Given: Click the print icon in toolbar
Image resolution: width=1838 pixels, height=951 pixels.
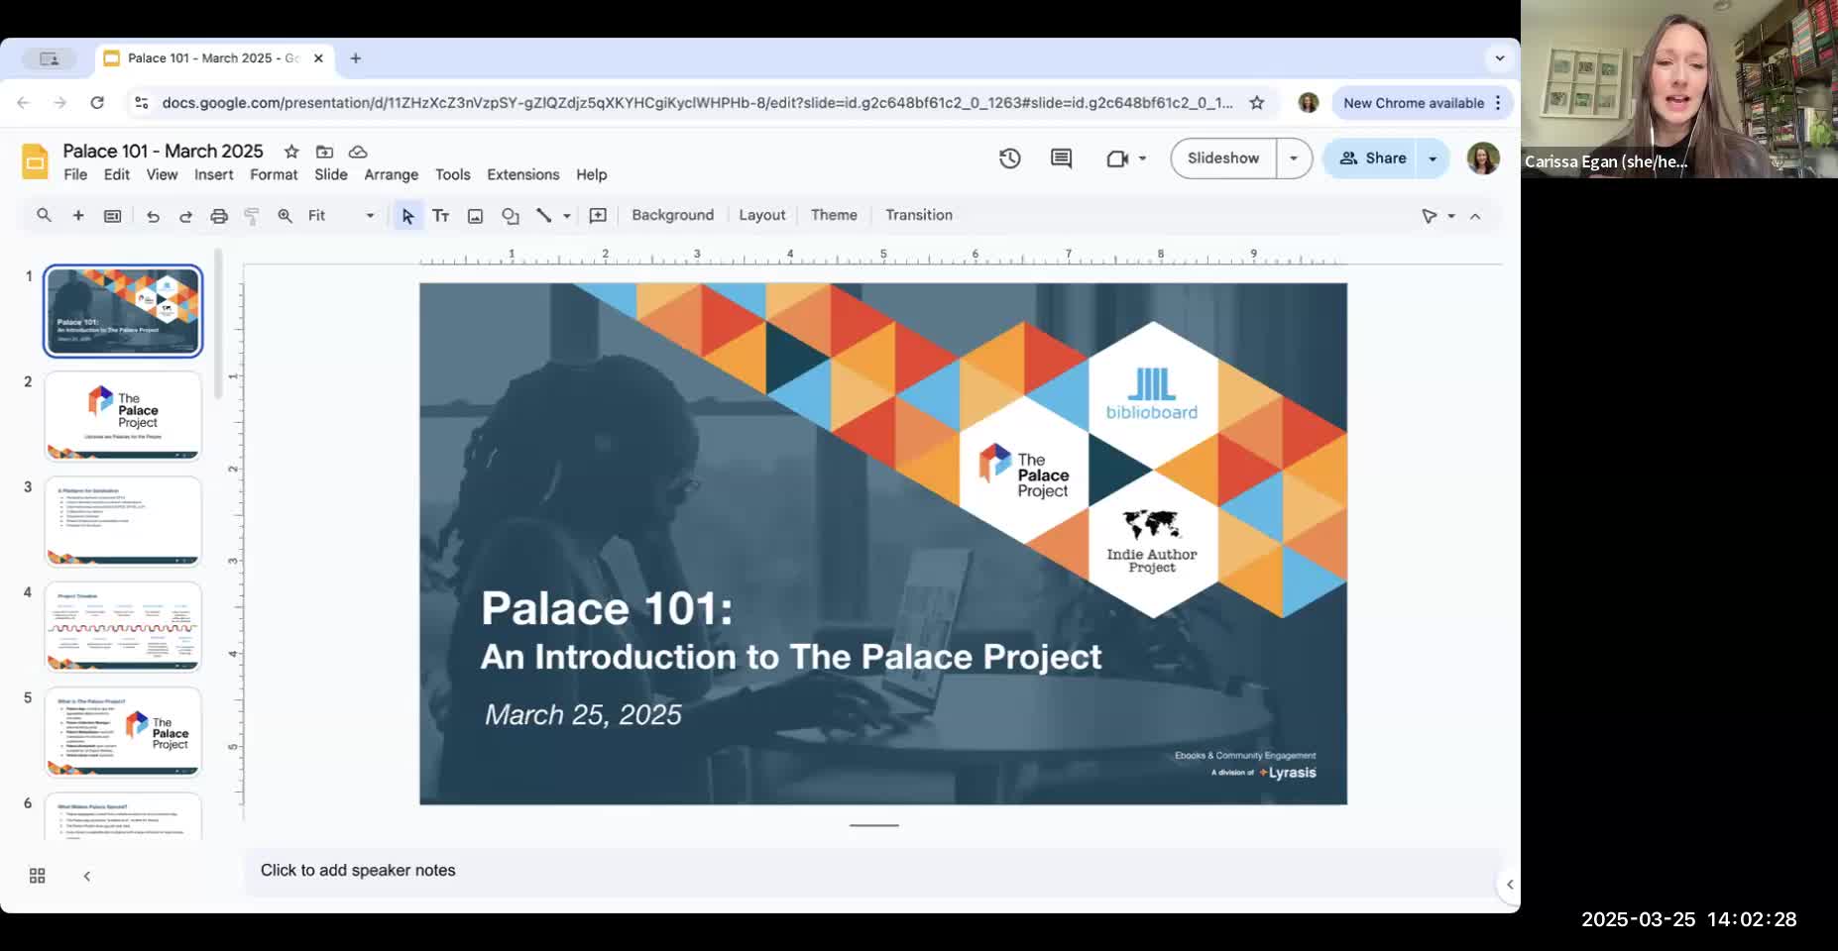Looking at the screenshot, I should [x=219, y=216].
